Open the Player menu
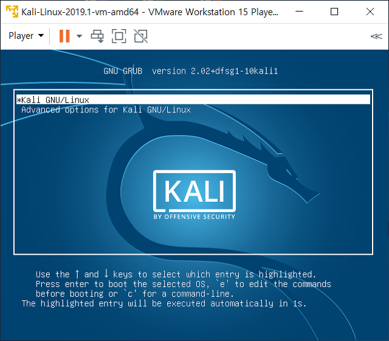389x341 pixels. click(x=26, y=36)
